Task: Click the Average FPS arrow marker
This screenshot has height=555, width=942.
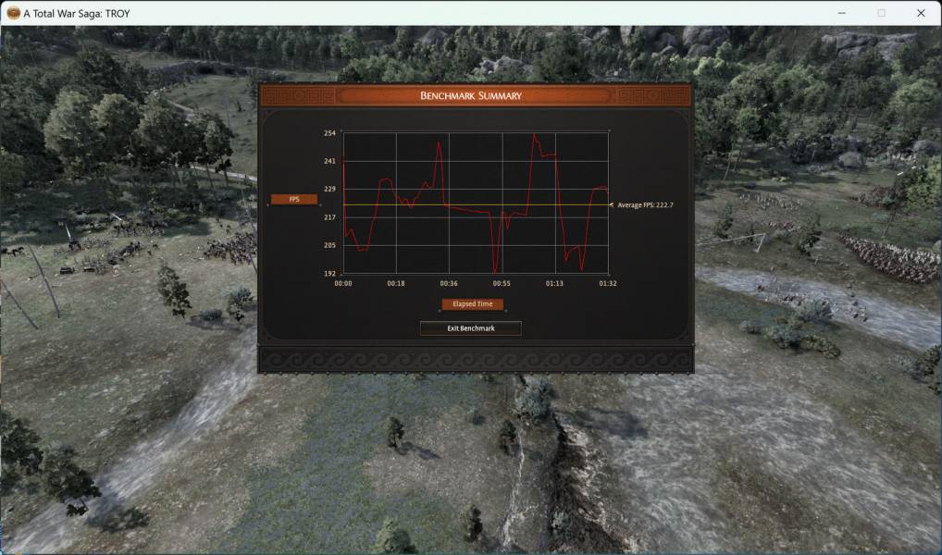Action: click(x=612, y=204)
